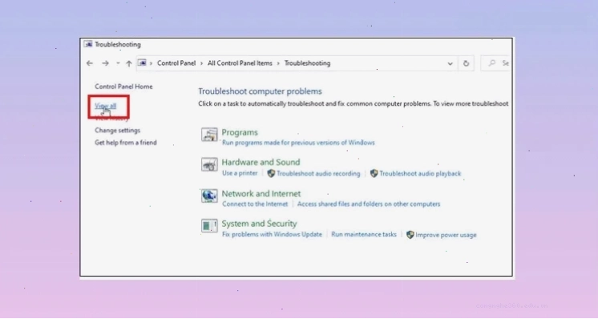Click the Back arrow navigation button

click(90, 63)
